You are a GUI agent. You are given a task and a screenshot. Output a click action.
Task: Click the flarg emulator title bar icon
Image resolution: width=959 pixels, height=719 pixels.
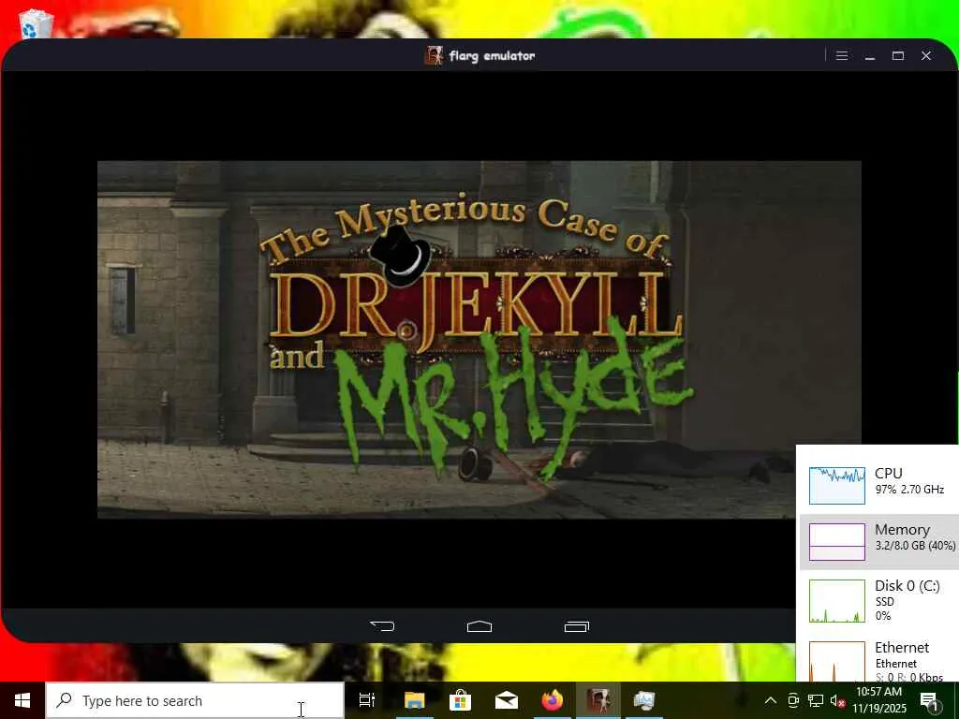[434, 55]
